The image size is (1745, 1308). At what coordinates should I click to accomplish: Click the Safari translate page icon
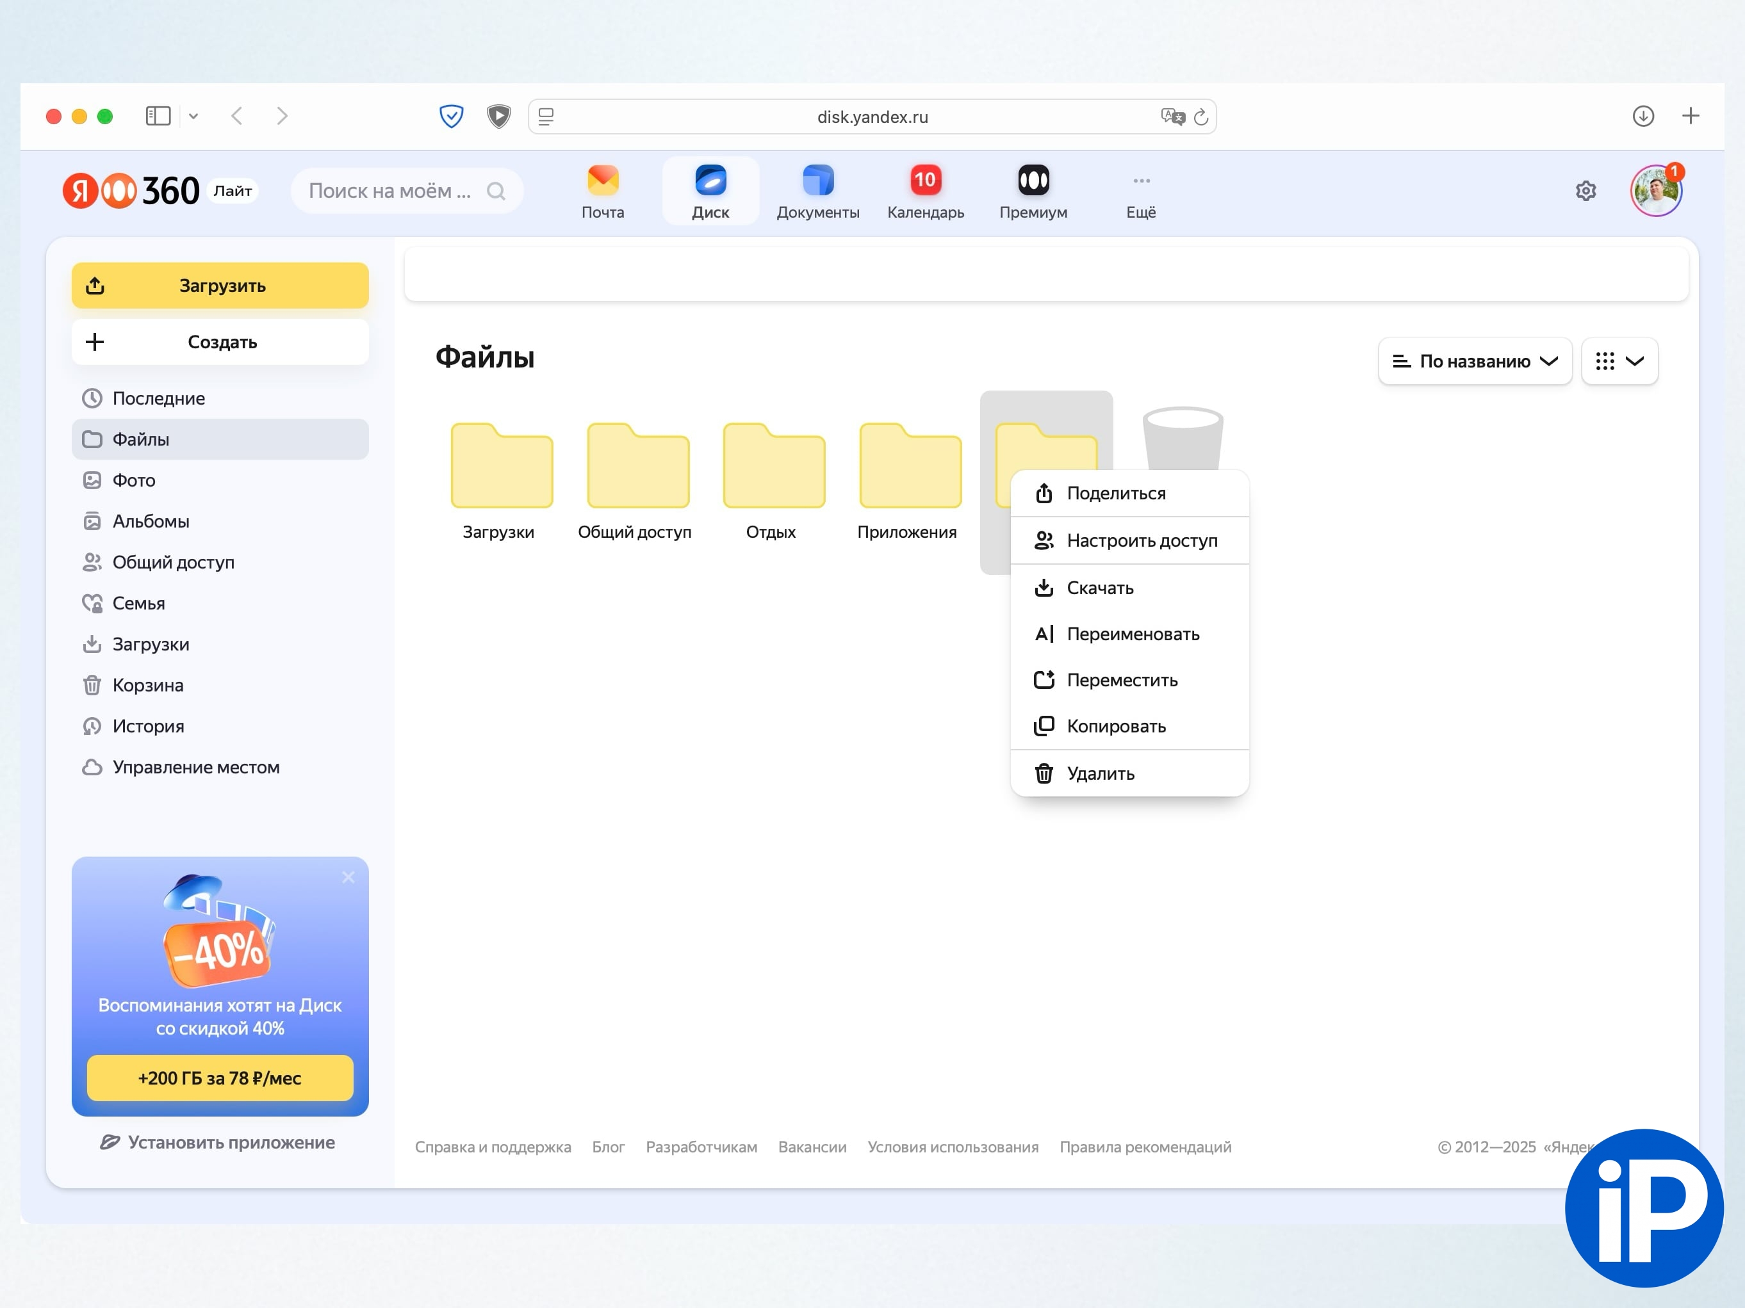pos(1172,117)
